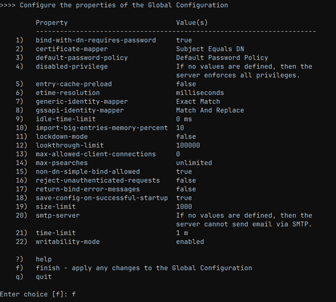336x302 pixels.
Task: Click the idle-time-limit property
Action: (x=66, y=119)
